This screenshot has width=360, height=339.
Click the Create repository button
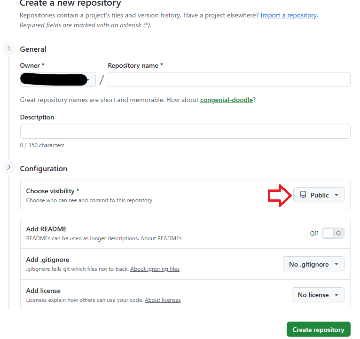click(x=318, y=330)
